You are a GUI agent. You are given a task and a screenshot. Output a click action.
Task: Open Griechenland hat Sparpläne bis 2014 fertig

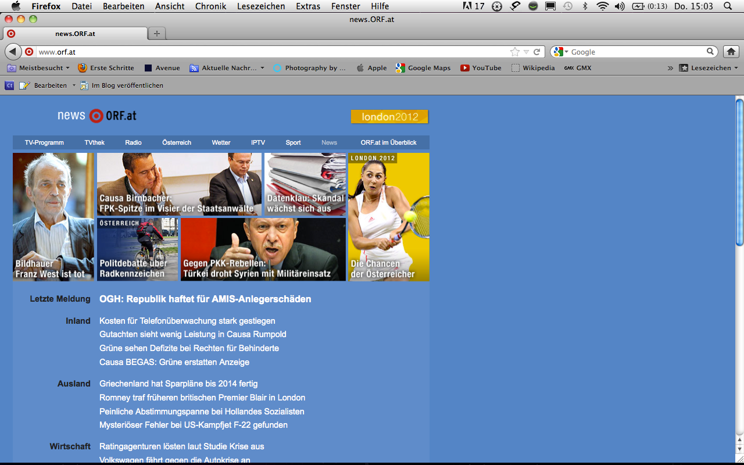pos(178,384)
